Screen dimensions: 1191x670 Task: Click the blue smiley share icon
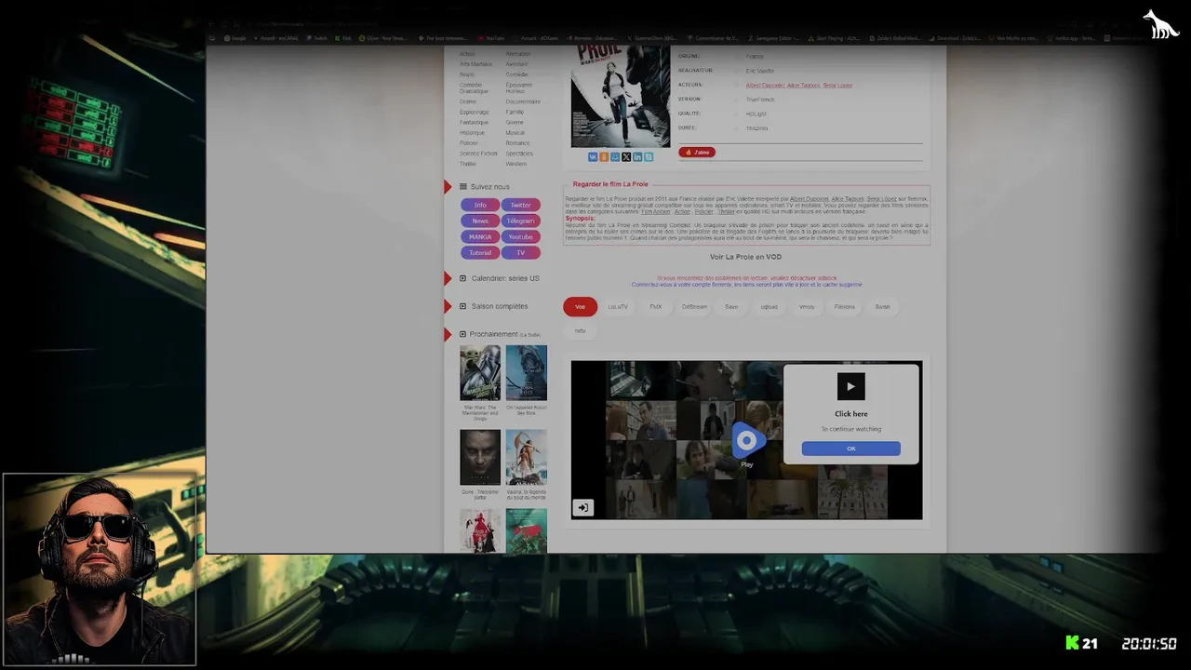615,157
